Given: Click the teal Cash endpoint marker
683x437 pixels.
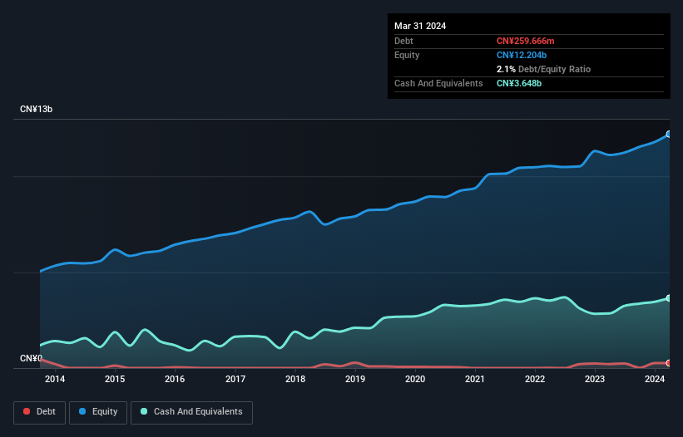Looking at the screenshot, I should [x=669, y=298].
